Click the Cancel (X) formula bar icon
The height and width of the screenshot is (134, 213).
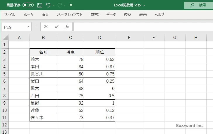(x=46, y=27)
